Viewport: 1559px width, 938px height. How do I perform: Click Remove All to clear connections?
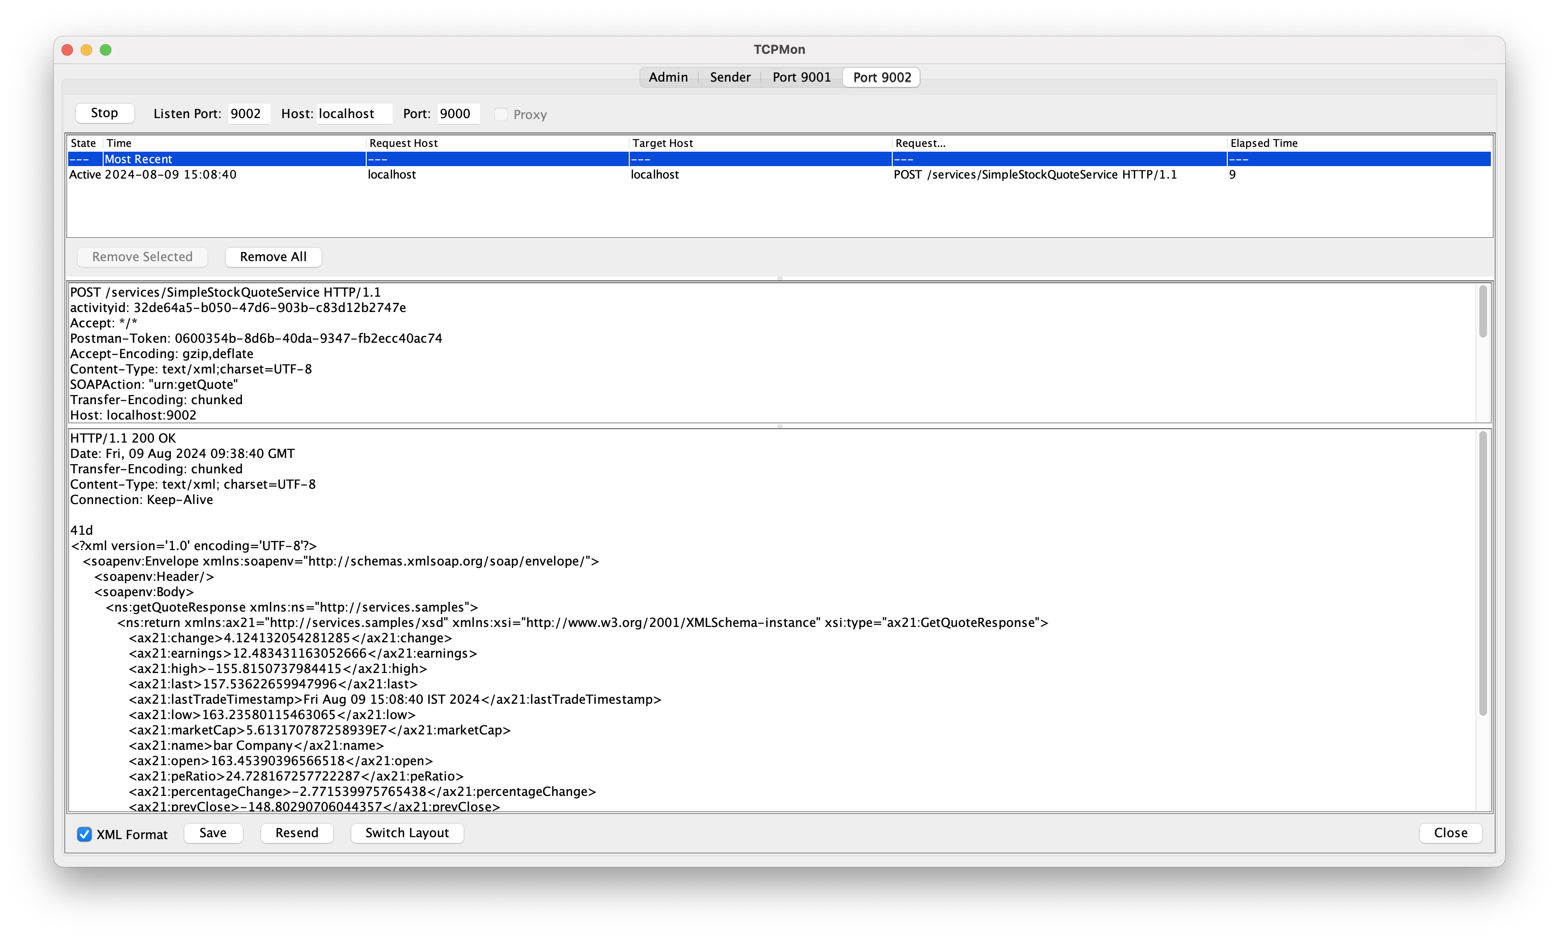pos(273,257)
